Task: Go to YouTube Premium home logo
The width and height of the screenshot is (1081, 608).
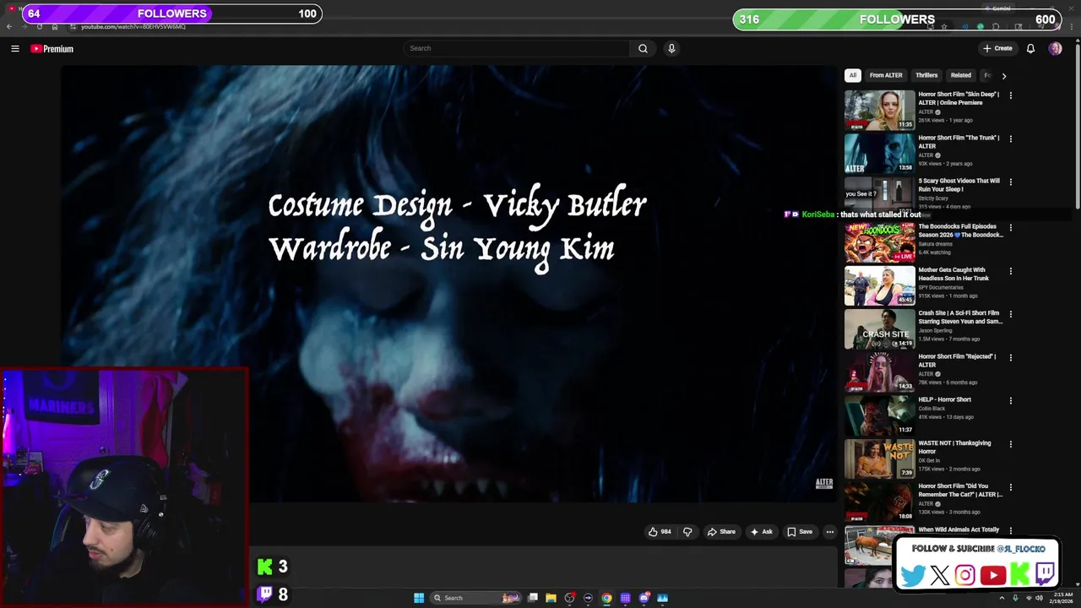Action: [x=52, y=49]
